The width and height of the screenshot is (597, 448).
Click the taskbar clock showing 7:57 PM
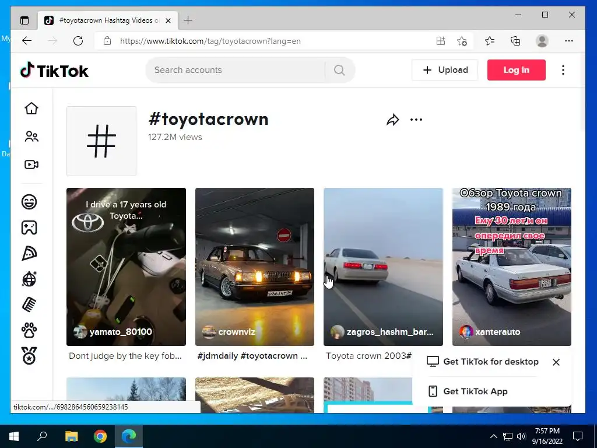547,436
